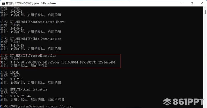Click the SID S-1-5-11 text

click(x=17, y=28)
